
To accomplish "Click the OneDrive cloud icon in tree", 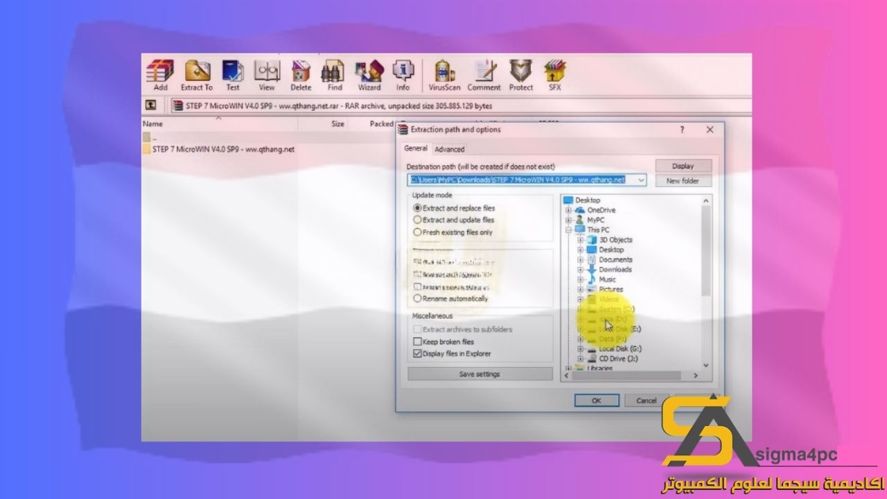I will point(580,210).
